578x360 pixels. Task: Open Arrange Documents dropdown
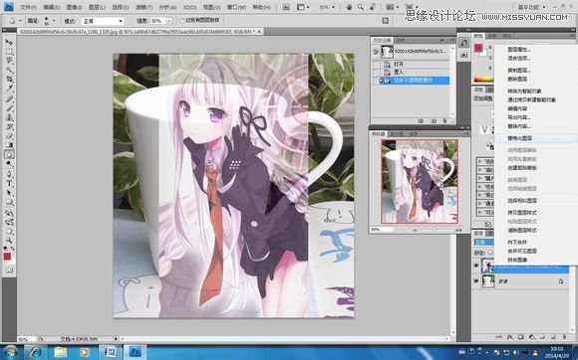click(392, 7)
